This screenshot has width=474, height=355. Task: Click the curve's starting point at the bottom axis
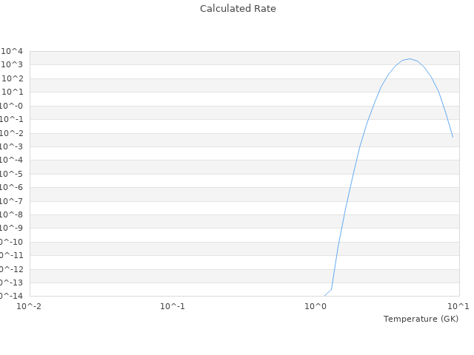point(324,295)
